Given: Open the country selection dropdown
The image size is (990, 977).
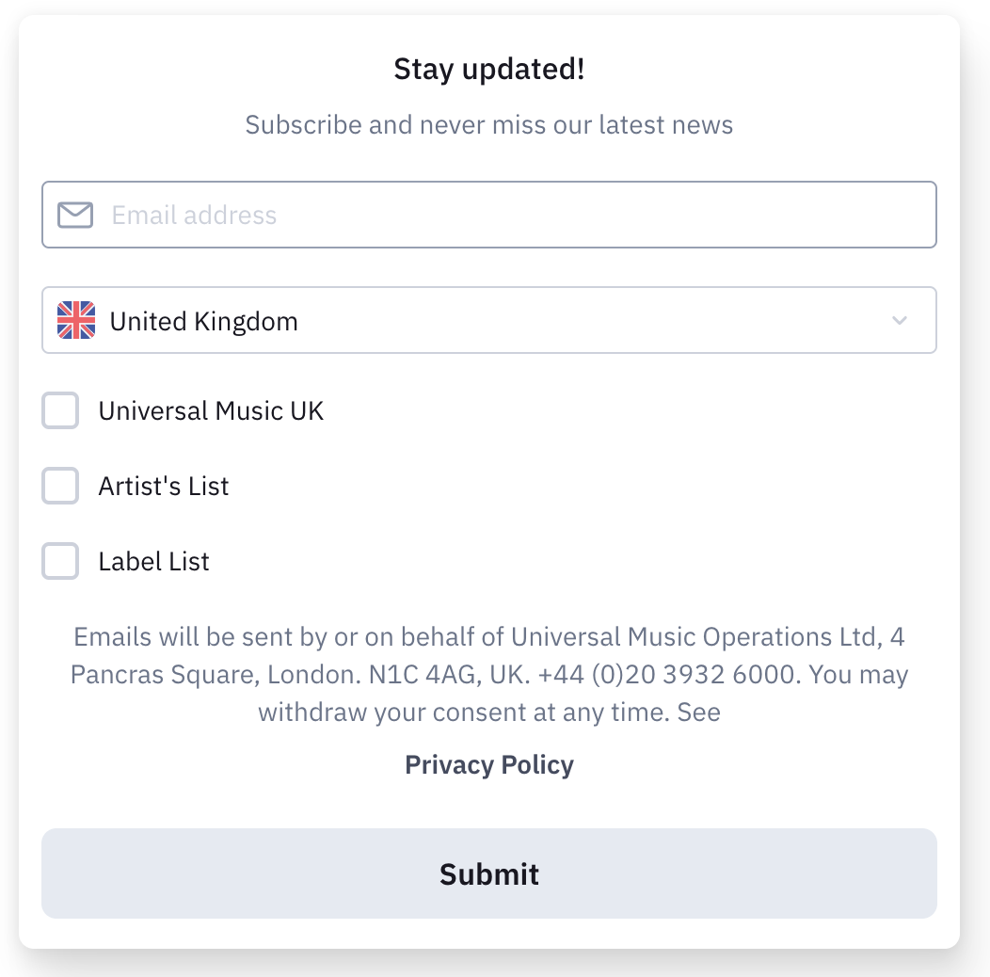Looking at the screenshot, I should click(489, 320).
